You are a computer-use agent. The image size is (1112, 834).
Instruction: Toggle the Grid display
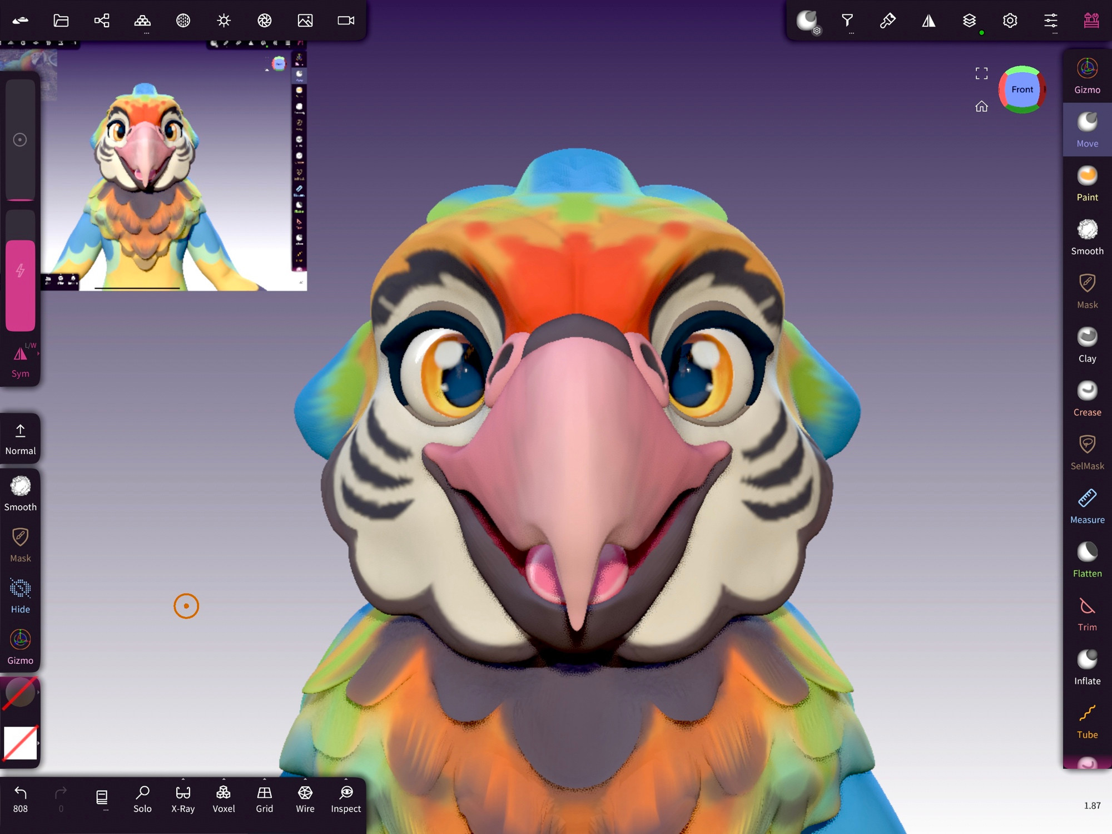pyautogui.click(x=265, y=800)
